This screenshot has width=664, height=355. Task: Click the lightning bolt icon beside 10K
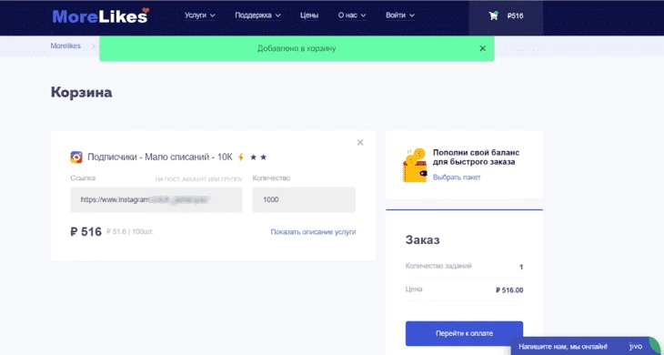point(240,157)
